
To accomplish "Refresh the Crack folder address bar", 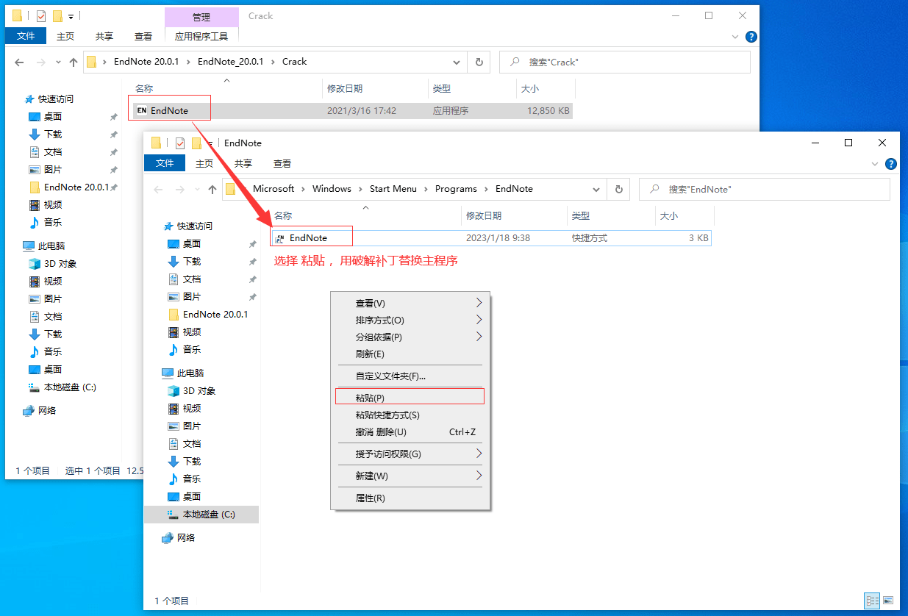I will [479, 62].
